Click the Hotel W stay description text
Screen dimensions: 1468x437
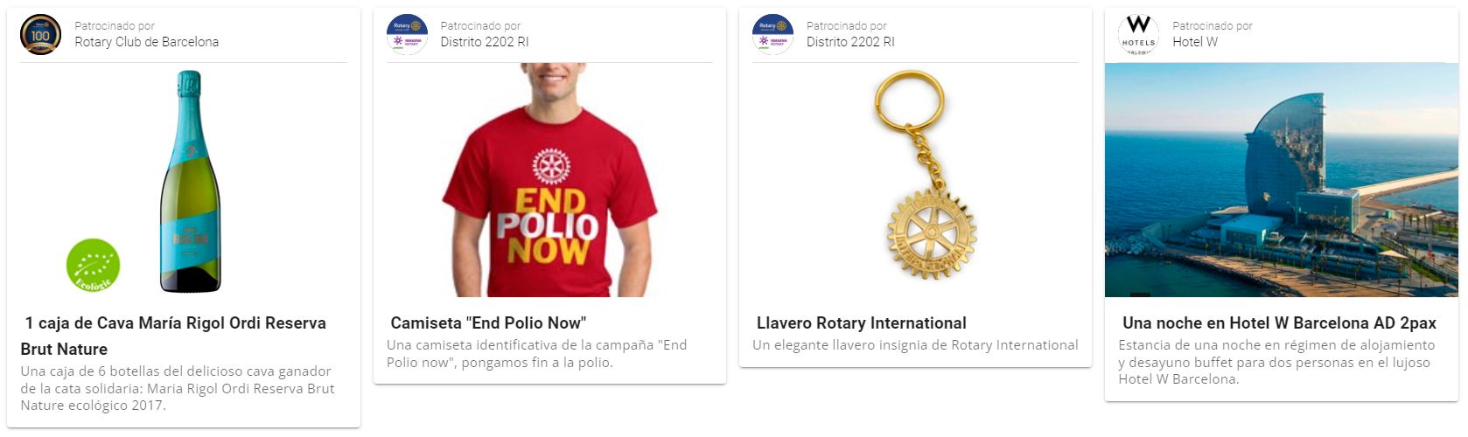click(x=1276, y=362)
